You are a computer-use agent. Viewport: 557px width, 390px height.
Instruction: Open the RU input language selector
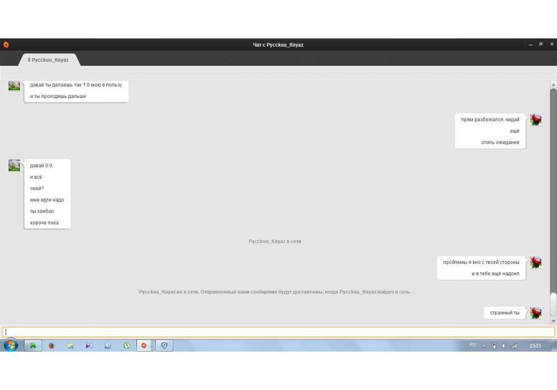click(473, 345)
